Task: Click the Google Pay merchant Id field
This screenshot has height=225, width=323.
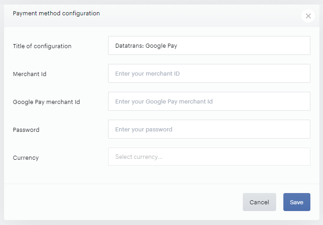Action: pos(209,101)
